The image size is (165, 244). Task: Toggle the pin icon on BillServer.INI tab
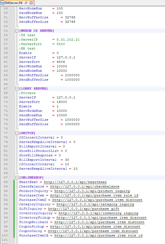coord(26,3)
